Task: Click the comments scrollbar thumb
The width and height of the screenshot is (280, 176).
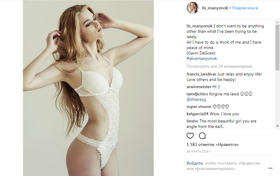Action: click(277, 48)
